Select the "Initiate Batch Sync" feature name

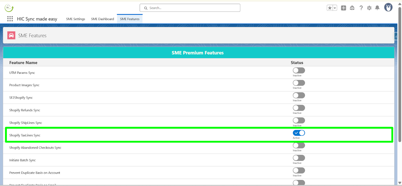point(22,160)
